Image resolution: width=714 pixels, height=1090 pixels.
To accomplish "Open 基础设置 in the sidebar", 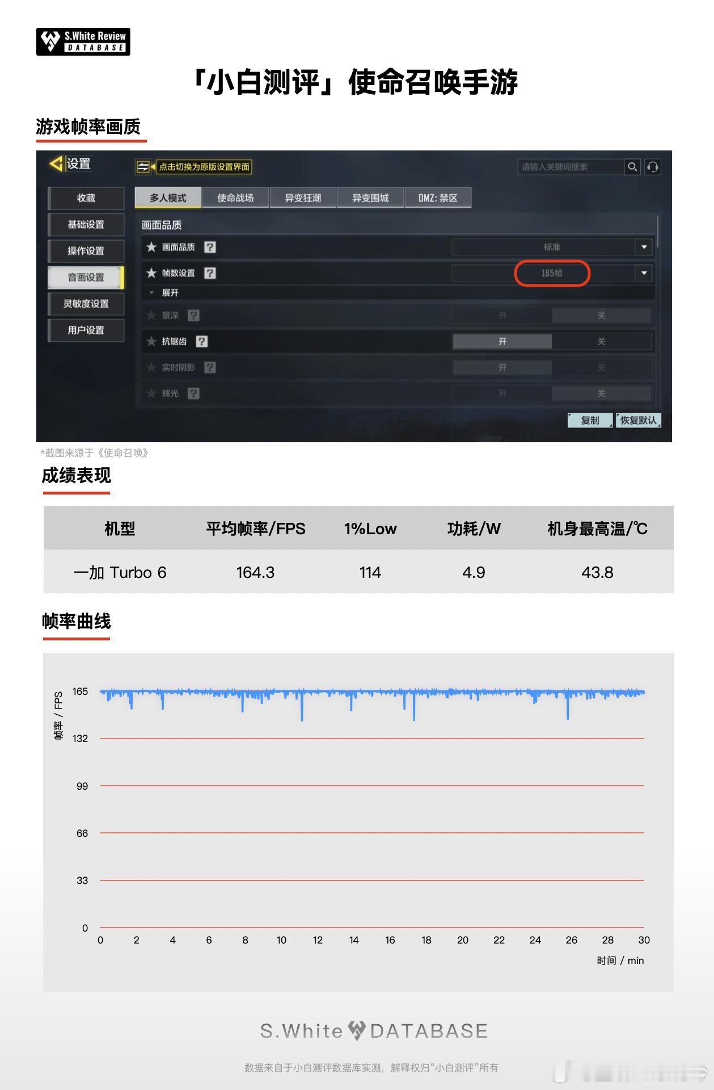I will tap(86, 224).
